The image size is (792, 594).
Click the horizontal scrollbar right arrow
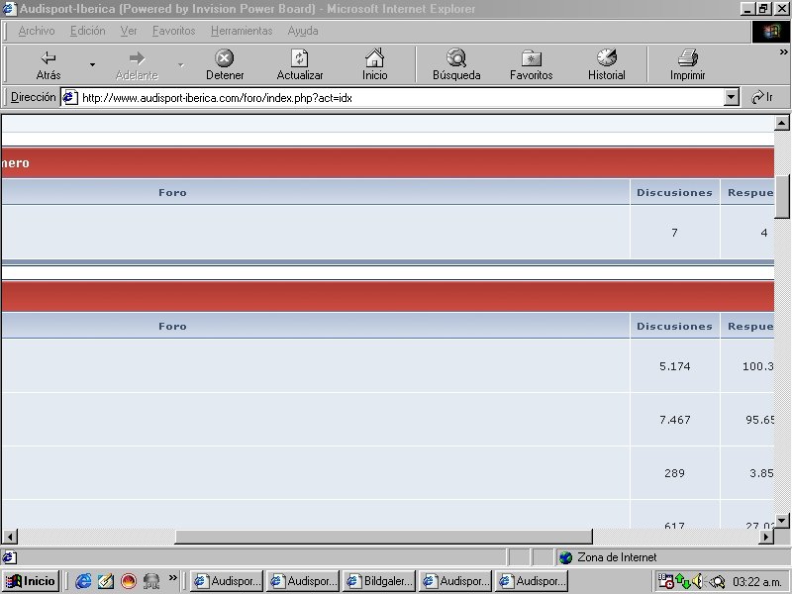pyautogui.click(x=766, y=536)
